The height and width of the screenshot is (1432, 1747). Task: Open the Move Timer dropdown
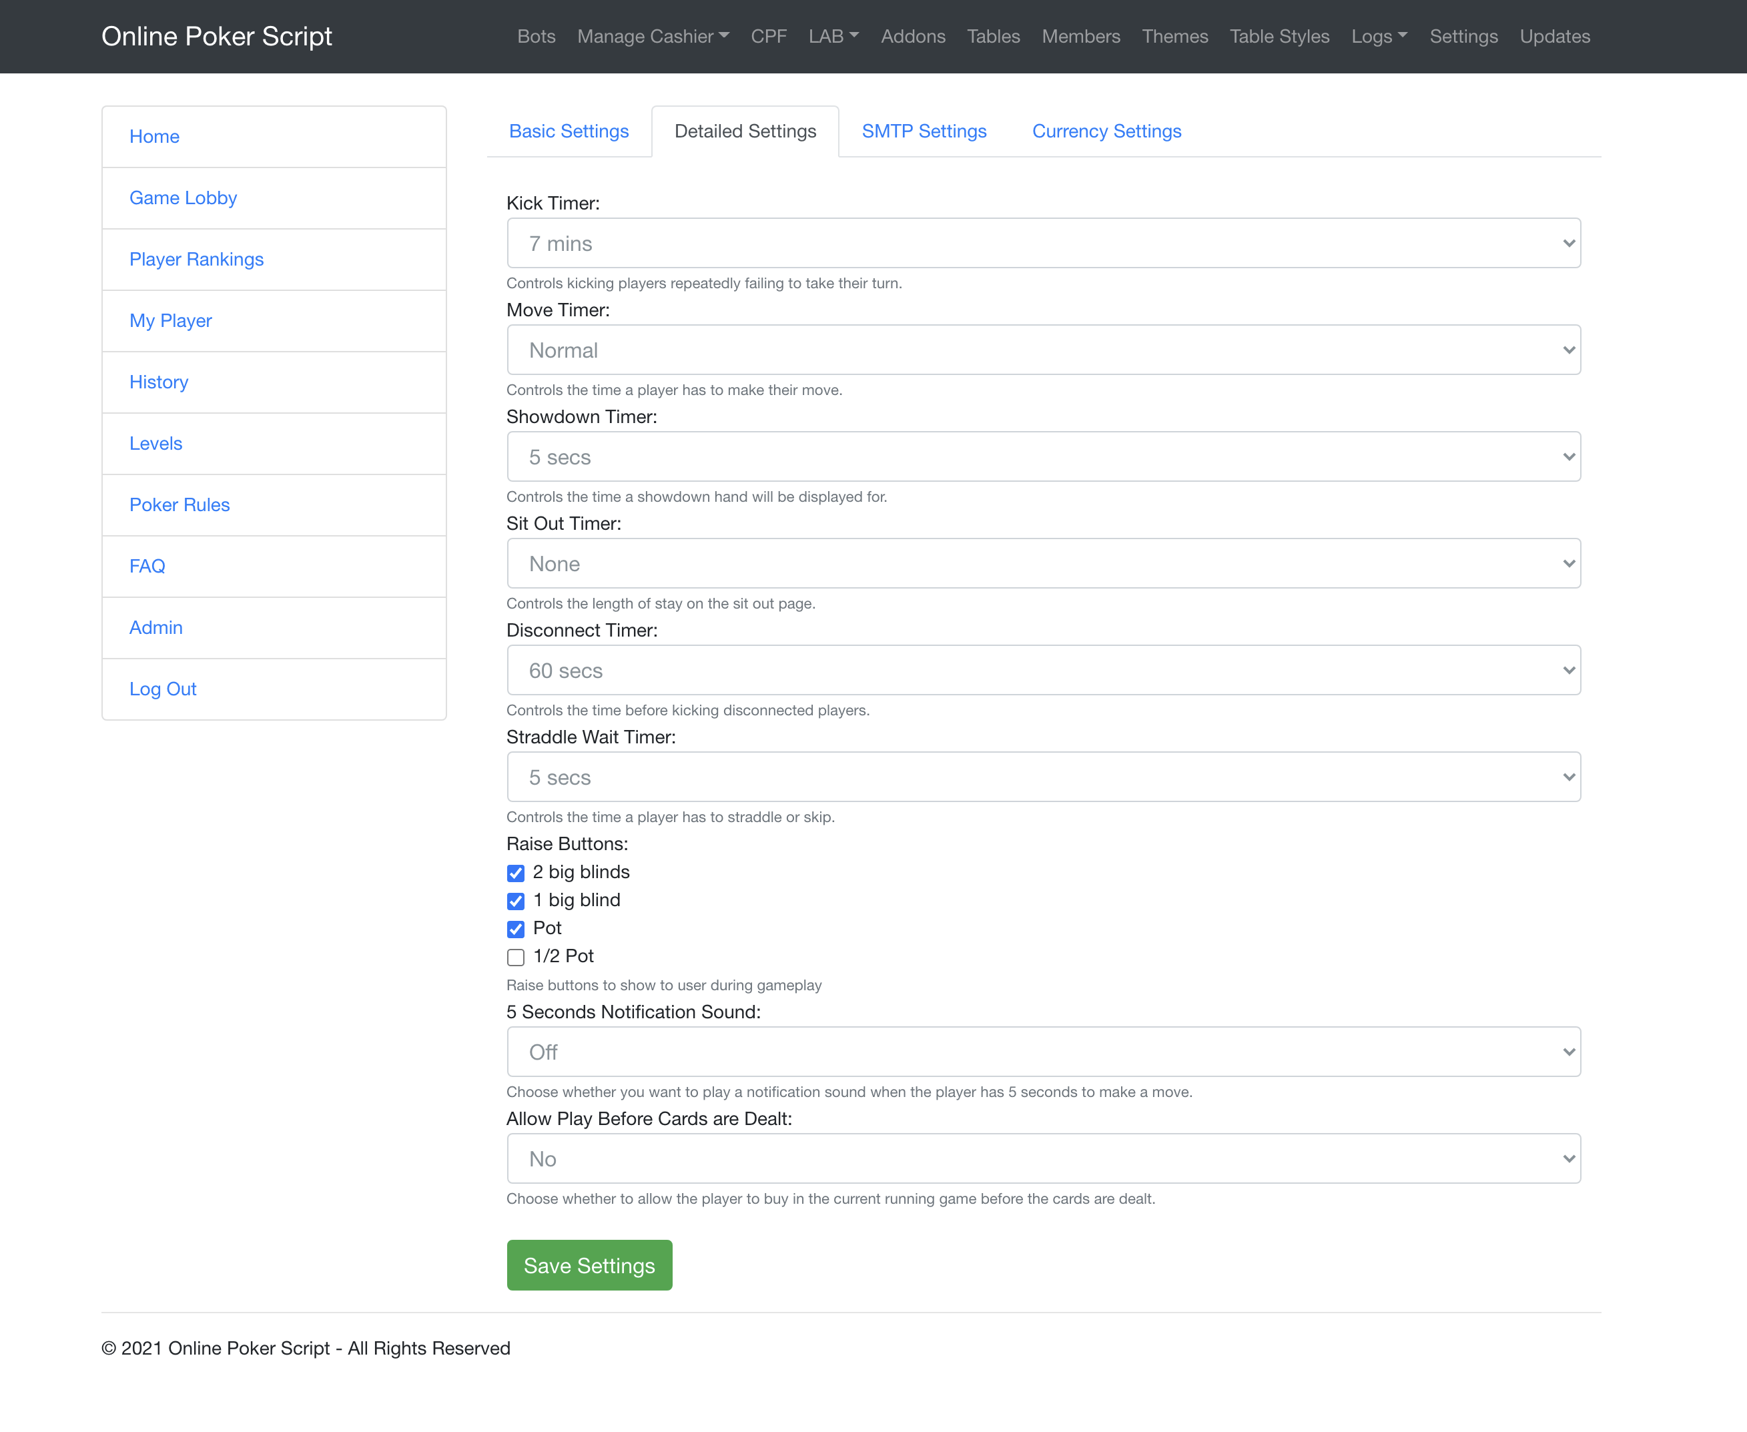(x=1044, y=350)
